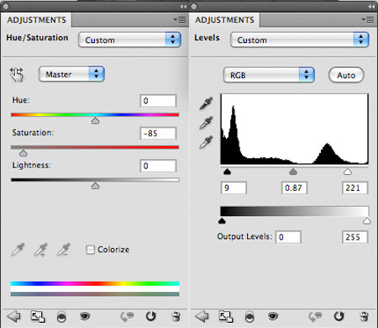
Task: Select the on-image adjustment hand tool
Action: pyautogui.click(x=17, y=75)
